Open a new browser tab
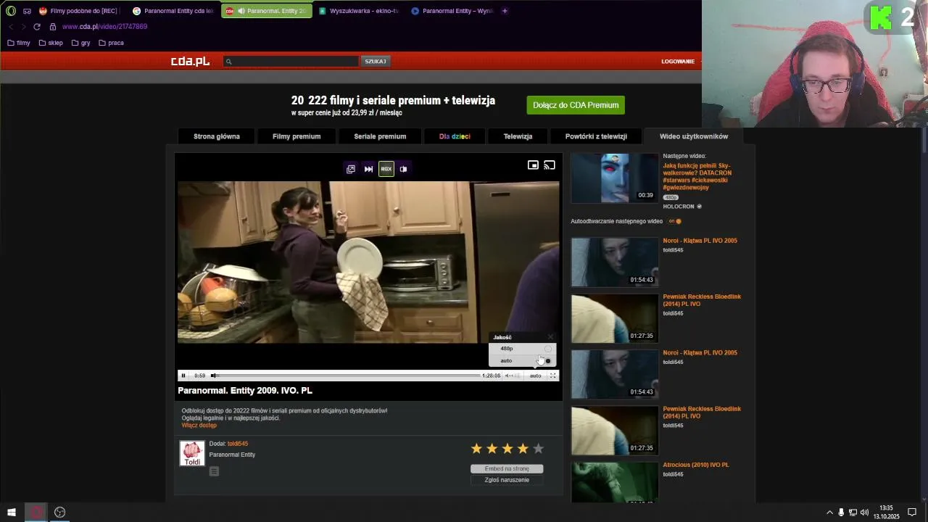This screenshot has width=928, height=522. [505, 11]
